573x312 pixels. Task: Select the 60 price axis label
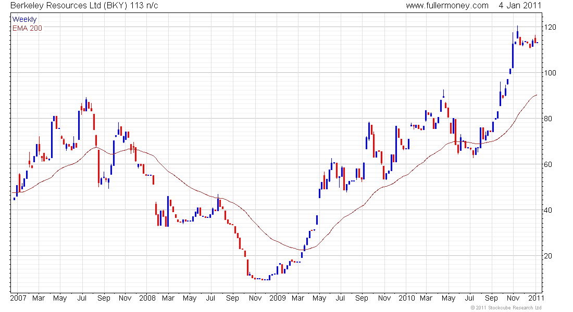[548, 164]
